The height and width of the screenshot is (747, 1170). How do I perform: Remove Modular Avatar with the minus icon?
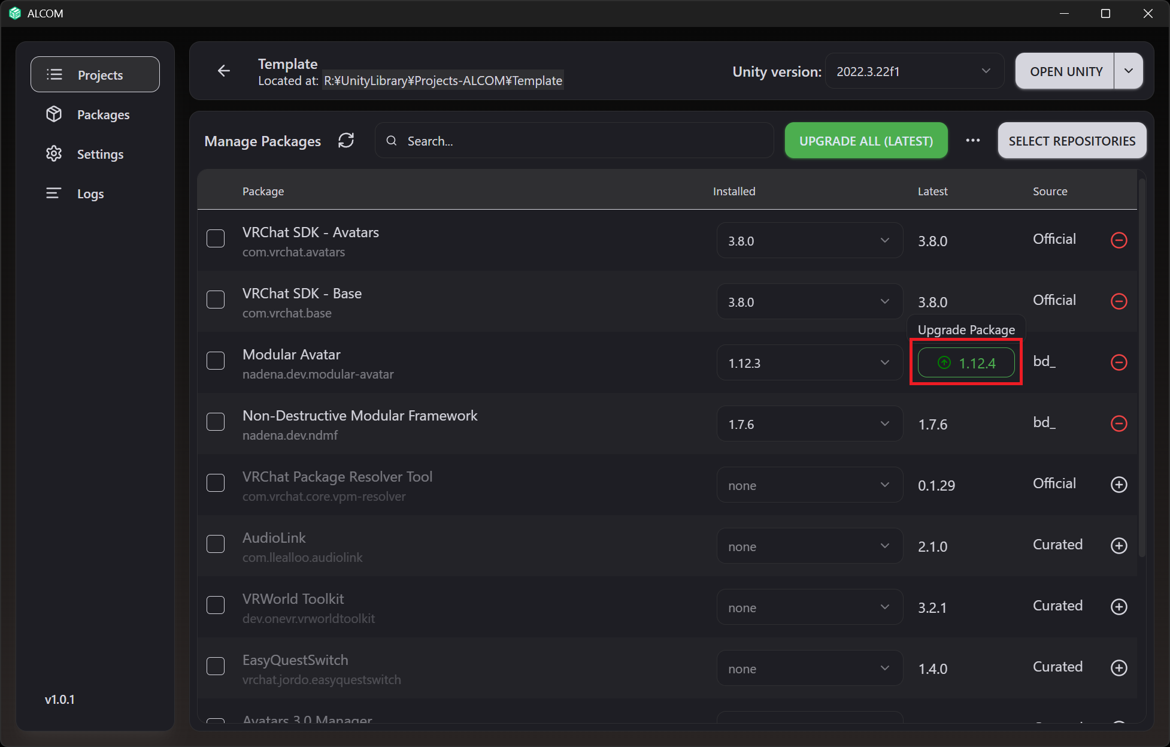(x=1119, y=362)
